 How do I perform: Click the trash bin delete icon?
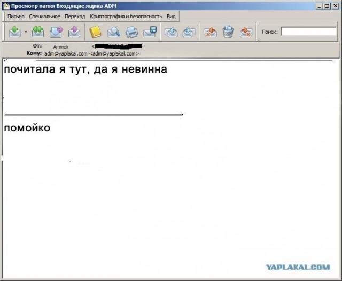coord(228,32)
